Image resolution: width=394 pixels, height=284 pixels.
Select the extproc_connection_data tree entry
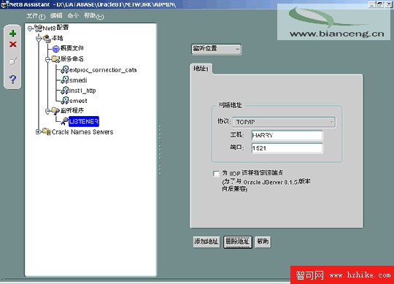pos(103,70)
